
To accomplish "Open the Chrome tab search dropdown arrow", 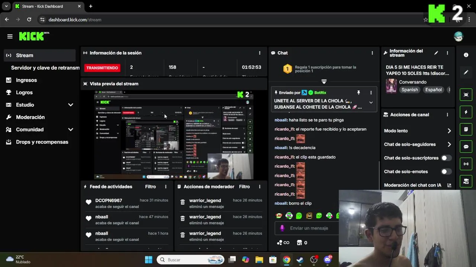I will (6, 6).
